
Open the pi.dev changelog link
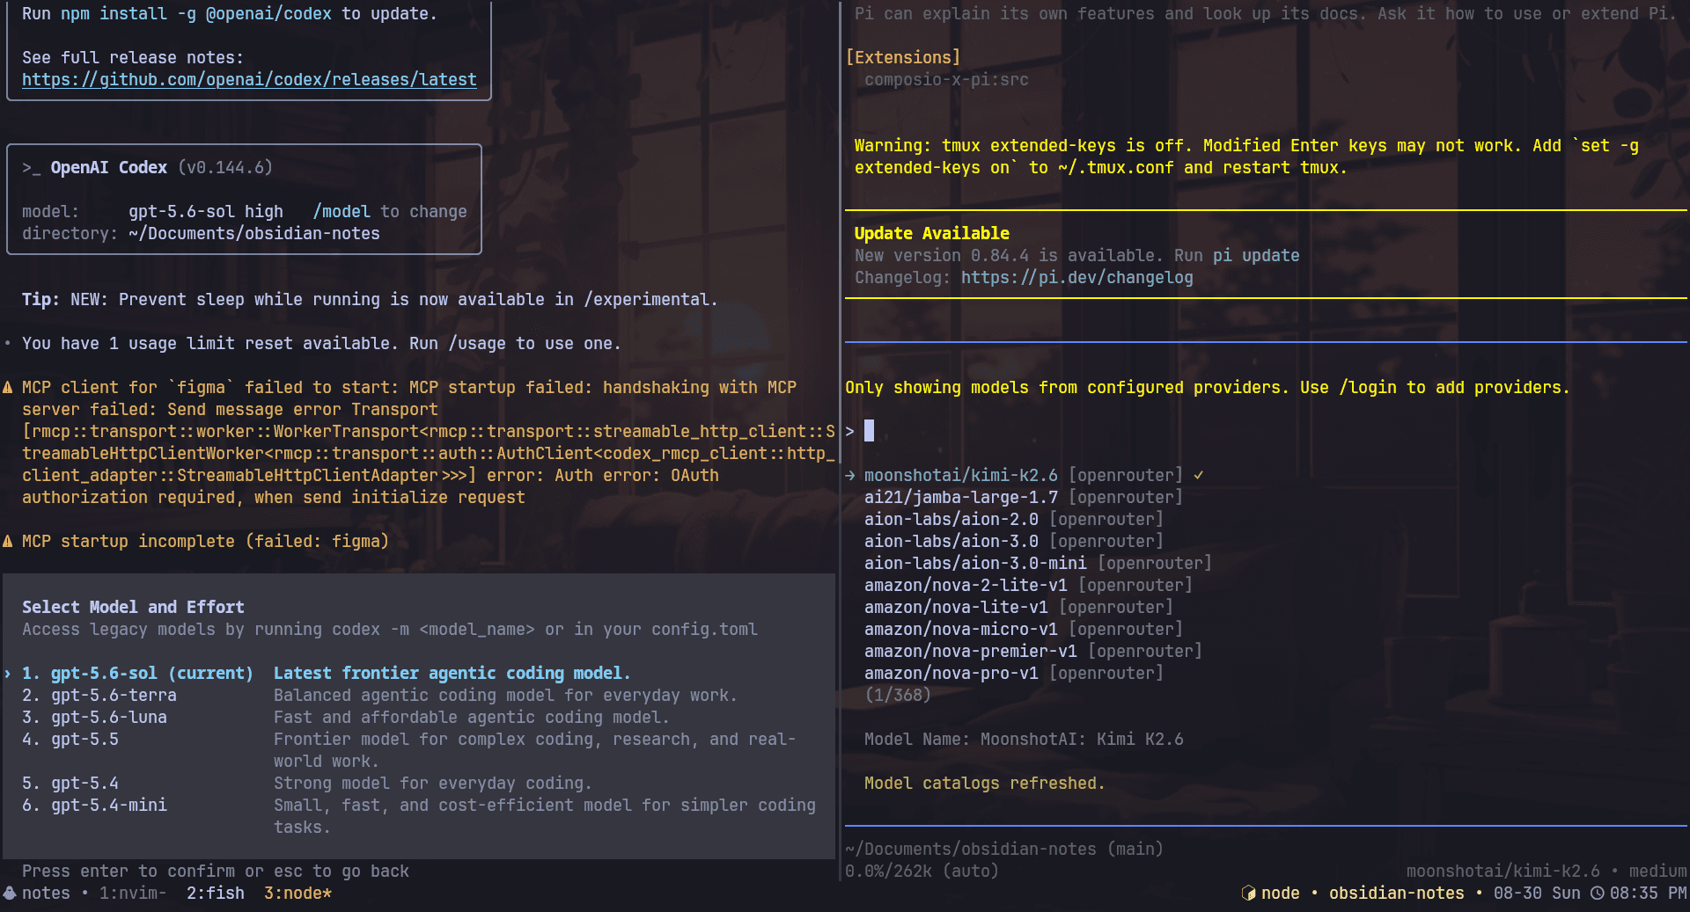(x=1077, y=278)
